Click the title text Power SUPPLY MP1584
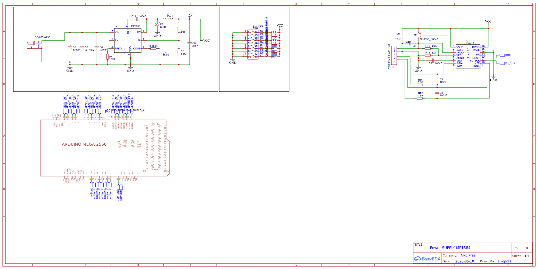The height and width of the screenshot is (269, 538). pyautogui.click(x=450, y=248)
